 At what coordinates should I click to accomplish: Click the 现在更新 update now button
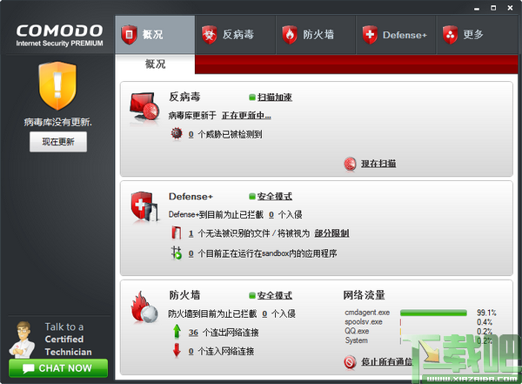pos(58,142)
